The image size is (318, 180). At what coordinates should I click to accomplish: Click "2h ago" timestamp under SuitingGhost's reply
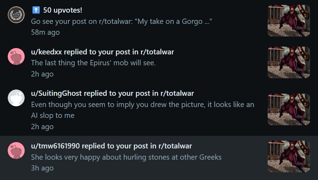[x=42, y=126]
